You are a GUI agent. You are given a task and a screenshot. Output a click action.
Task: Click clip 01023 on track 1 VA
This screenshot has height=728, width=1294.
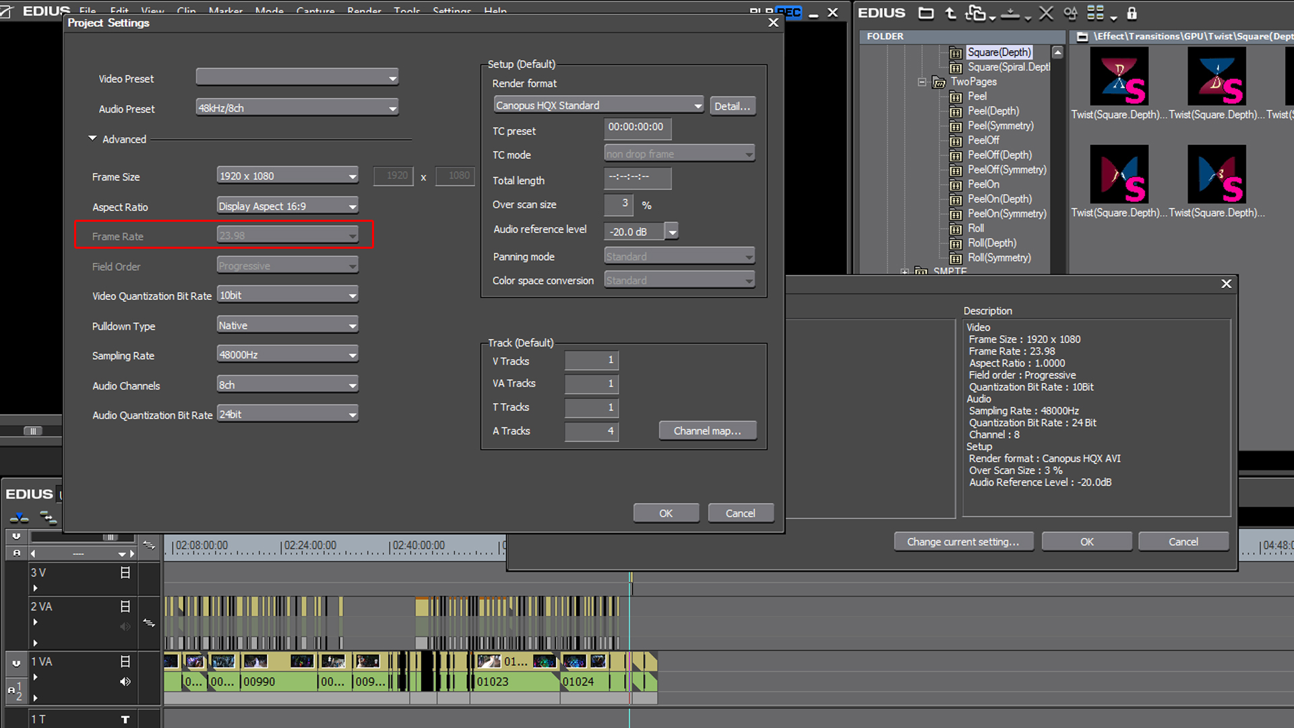[x=516, y=681]
